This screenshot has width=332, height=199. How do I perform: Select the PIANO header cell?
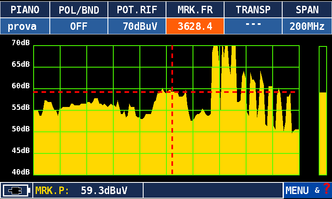25,10
